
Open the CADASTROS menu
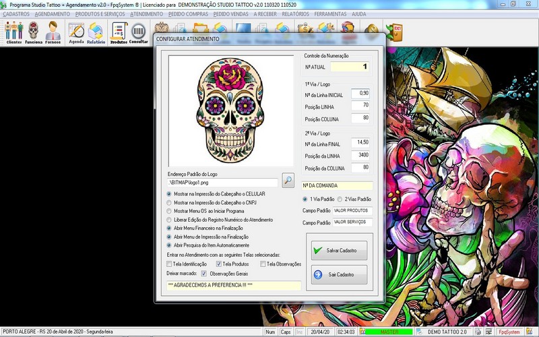16,14
